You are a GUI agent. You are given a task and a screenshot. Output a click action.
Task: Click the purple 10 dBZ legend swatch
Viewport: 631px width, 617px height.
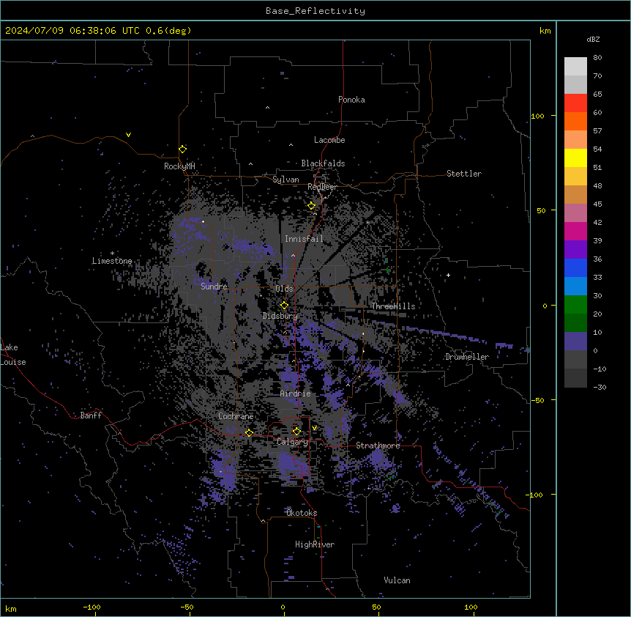pos(575,341)
